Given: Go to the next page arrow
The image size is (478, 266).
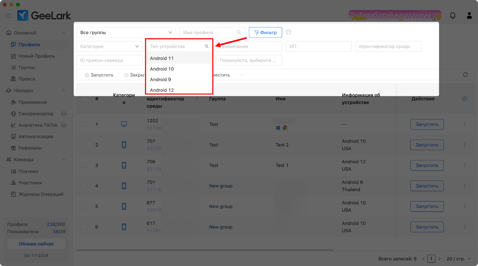Looking at the screenshot, I should 439,259.
